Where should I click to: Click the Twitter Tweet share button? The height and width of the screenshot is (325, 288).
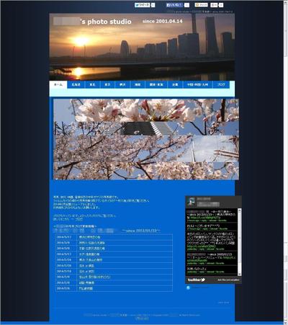click(143, 5)
